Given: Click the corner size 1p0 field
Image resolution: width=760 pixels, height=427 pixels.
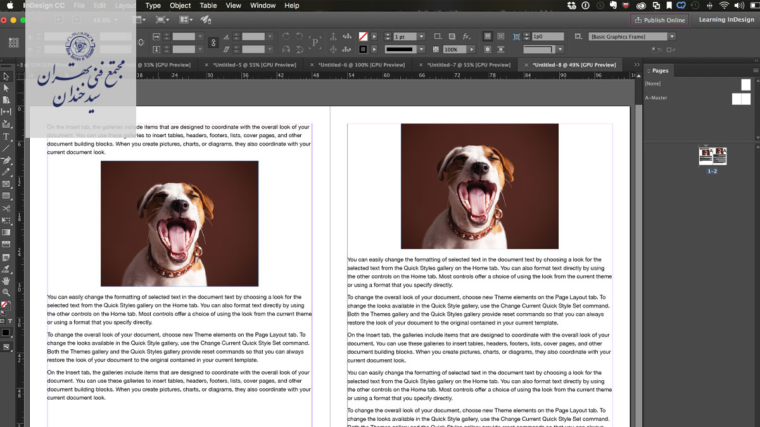Looking at the screenshot, I should (547, 37).
